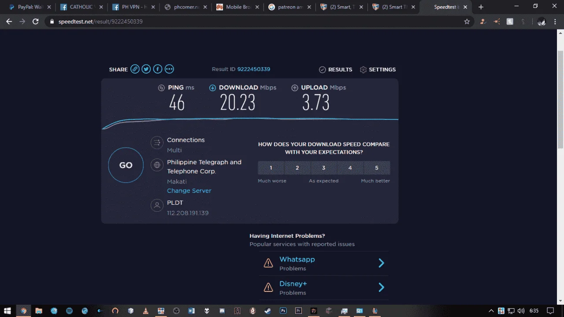Close the PayPal tab

tap(48, 7)
